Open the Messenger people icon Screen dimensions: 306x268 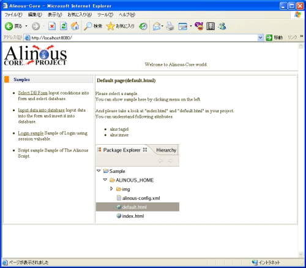[222, 26]
